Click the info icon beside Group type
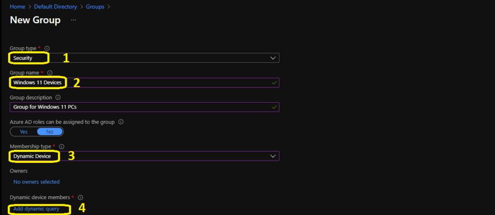495x215 pixels. coord(47,49)
